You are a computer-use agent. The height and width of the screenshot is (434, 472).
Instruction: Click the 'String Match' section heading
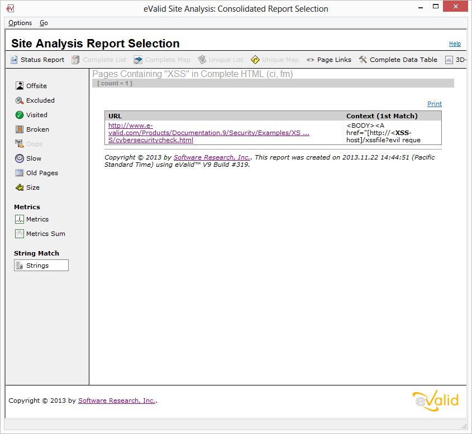(36, 253)
